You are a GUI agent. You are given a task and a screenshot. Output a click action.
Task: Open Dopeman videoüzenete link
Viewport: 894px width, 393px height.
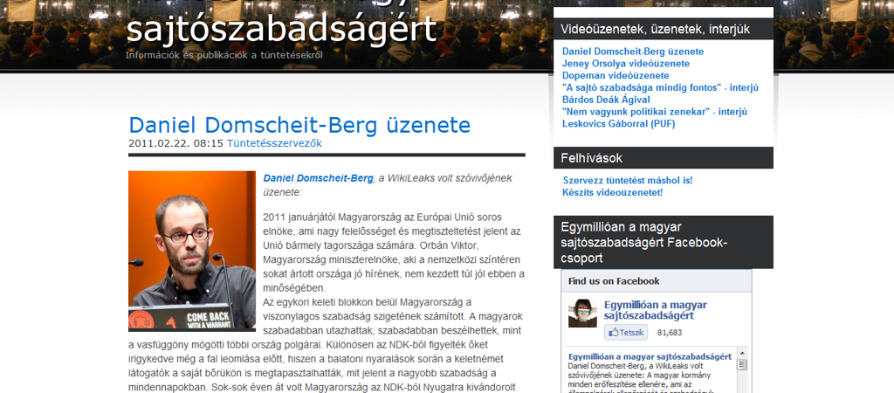615,75
